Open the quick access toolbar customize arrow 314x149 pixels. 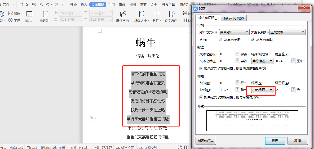point(63,4)
